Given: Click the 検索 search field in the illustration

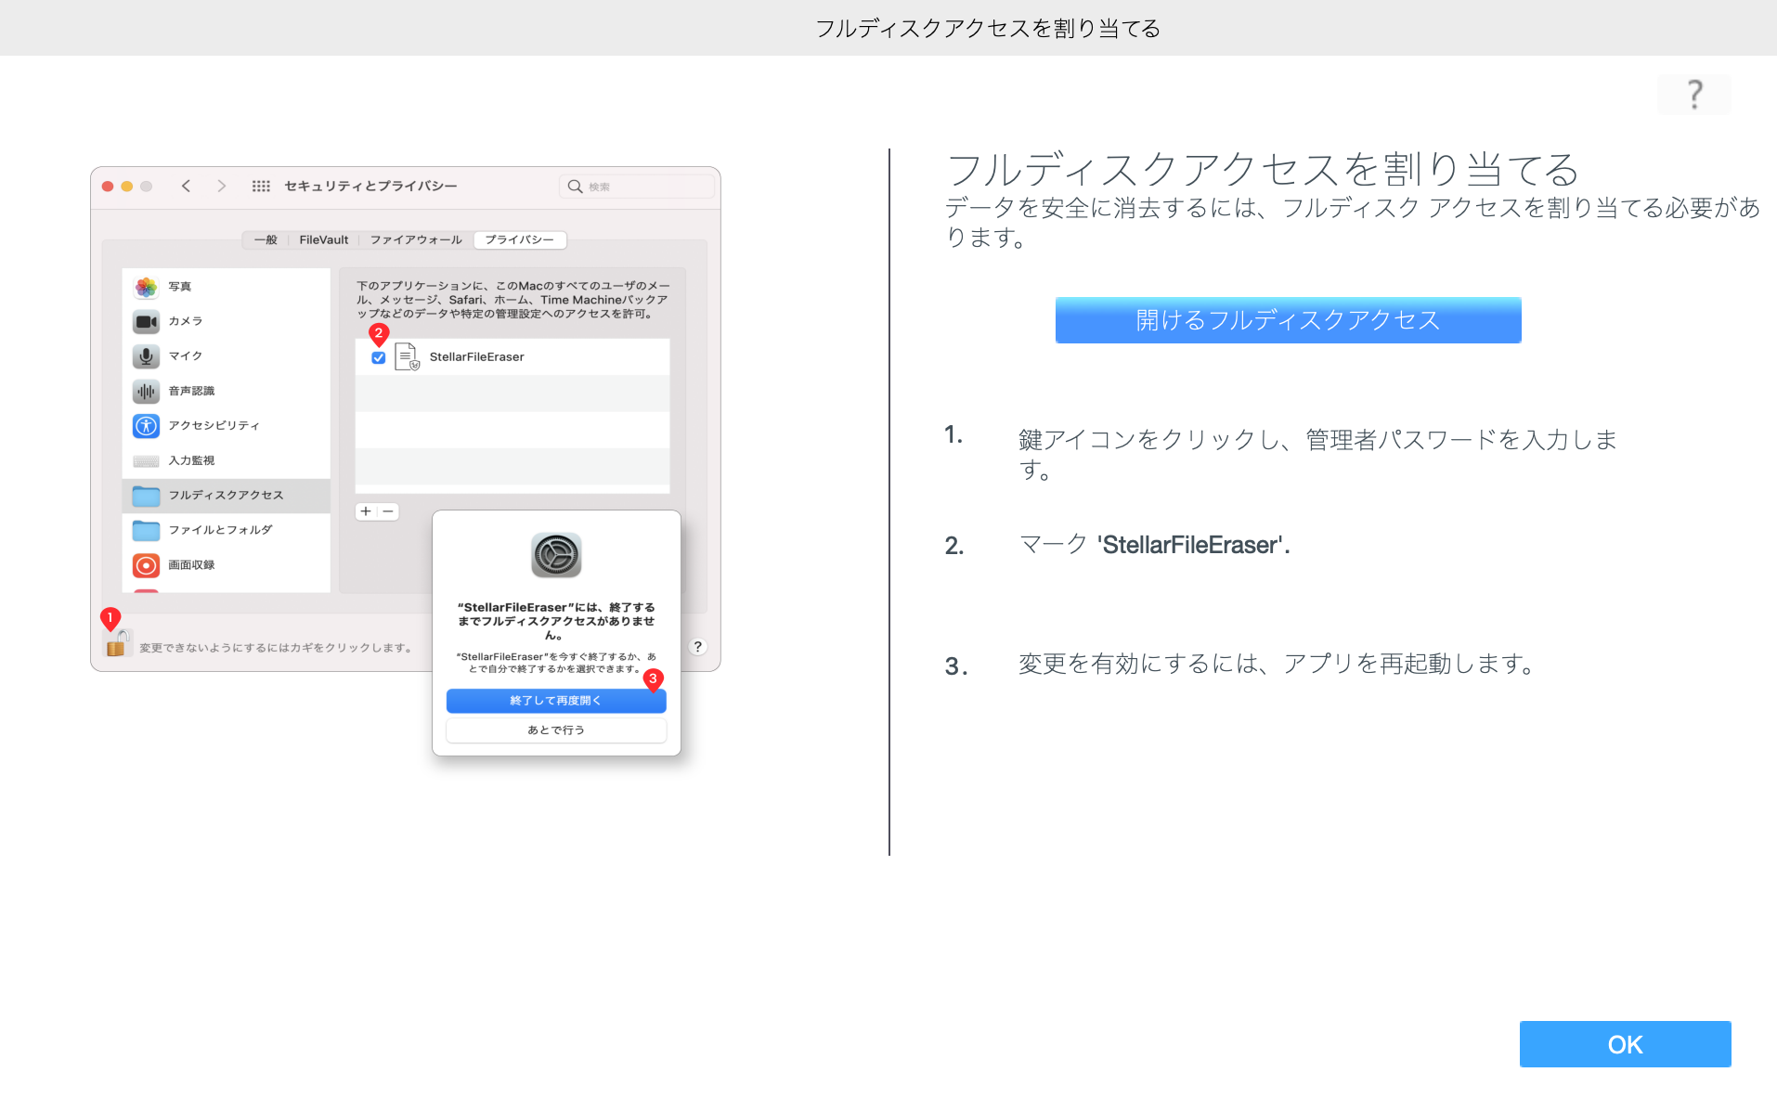Looking at the screenshot, I should pos(637,187).
